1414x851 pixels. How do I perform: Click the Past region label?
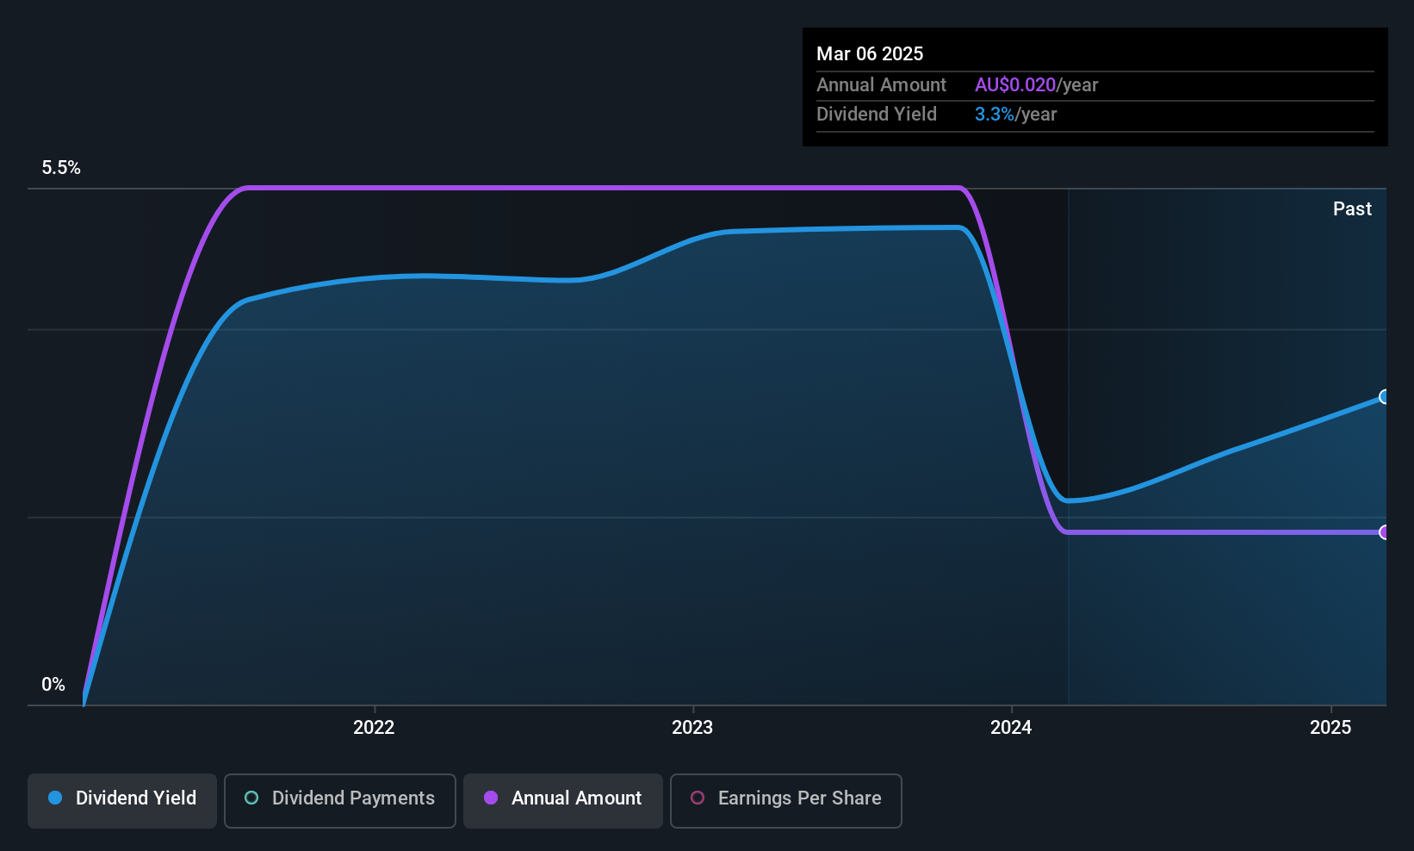(1352, 208)
